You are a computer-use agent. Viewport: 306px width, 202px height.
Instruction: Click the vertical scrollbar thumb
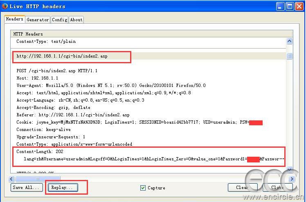(x=289, y=56)
